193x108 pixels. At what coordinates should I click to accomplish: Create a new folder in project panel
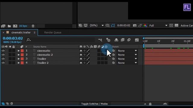pos(9,26)
